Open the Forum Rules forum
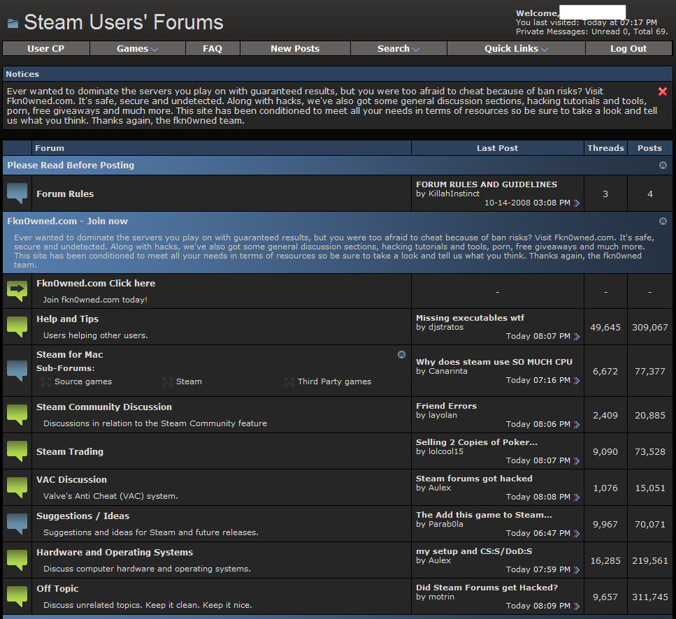The height and width of the screenshot is (619, 676). (x=65, y=194)
